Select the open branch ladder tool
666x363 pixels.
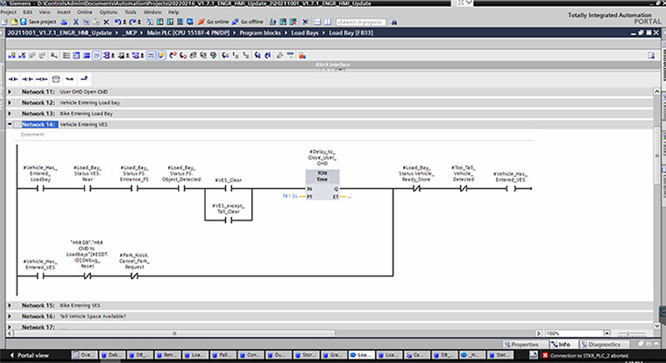pos(71,78)
